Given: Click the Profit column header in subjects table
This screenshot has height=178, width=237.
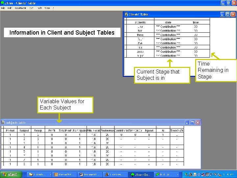Looking at the screenshot, I should 52,131.
